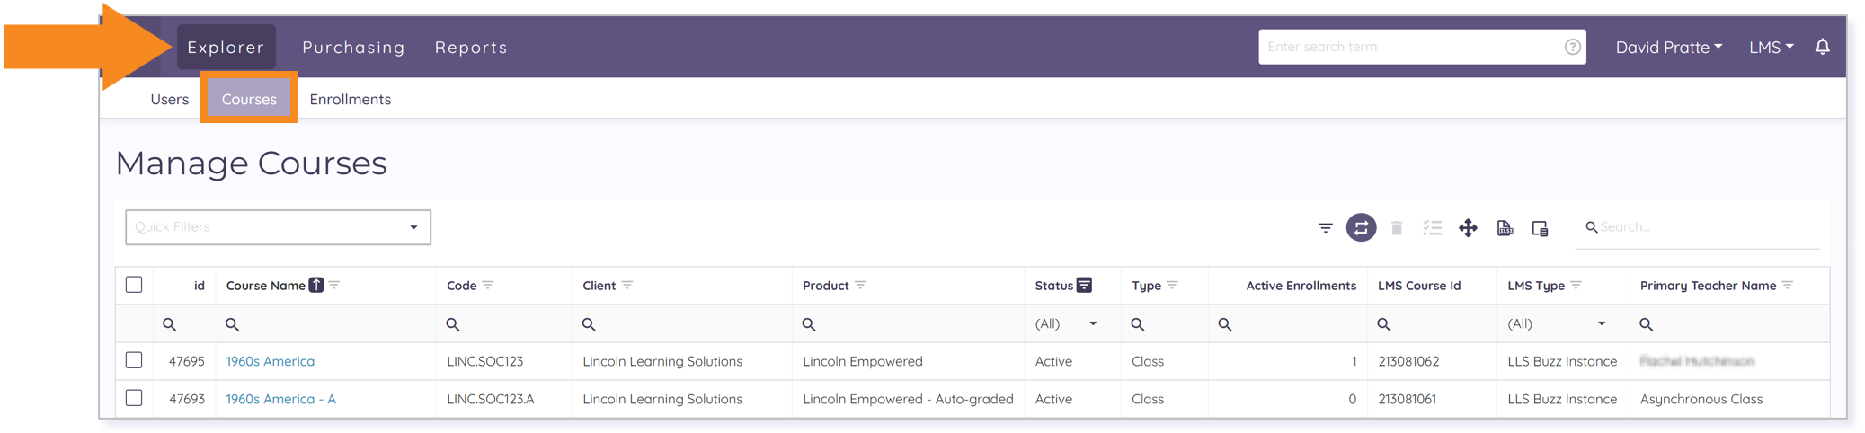Open the grid filter icon in the toolbar
Viewport: 1865px width, 433px height.
pos(1325,228)
